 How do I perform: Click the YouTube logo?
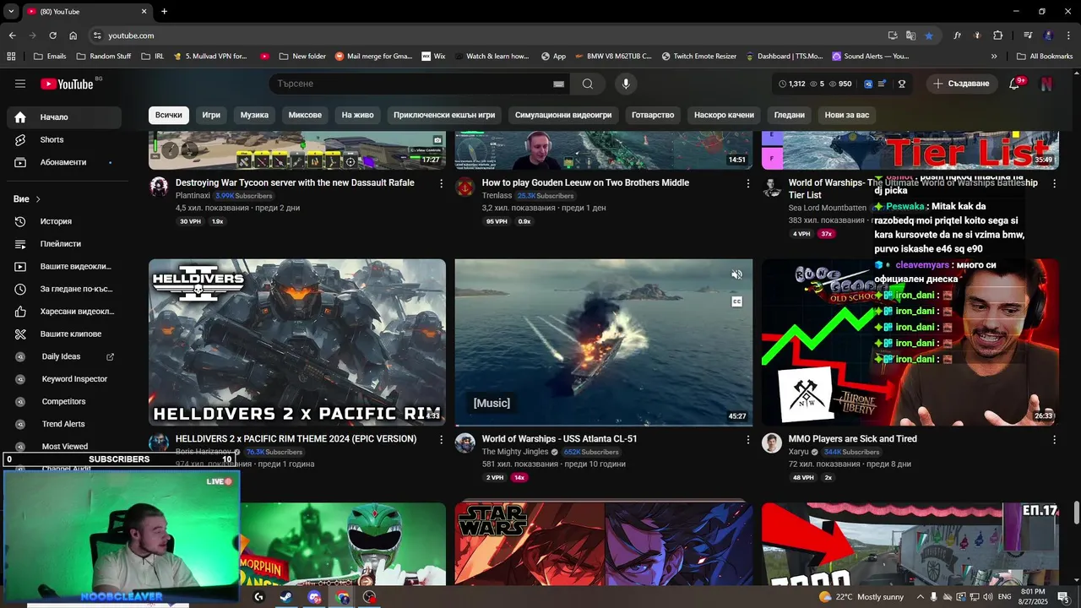pyautogui.click(x=68, y=84)
